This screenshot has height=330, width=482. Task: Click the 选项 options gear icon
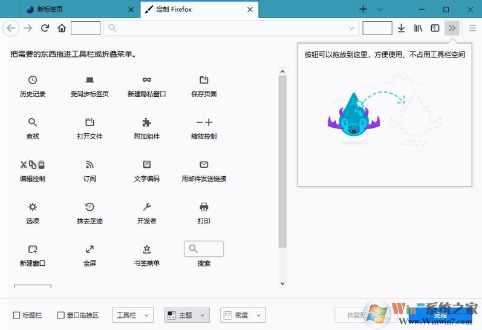point(33,207)
